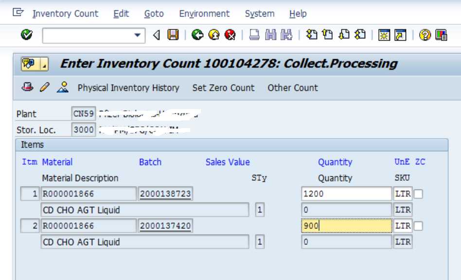Viewport: 461px width, 280px height.
Task: Click the Material column header
Action: [57, 162]
